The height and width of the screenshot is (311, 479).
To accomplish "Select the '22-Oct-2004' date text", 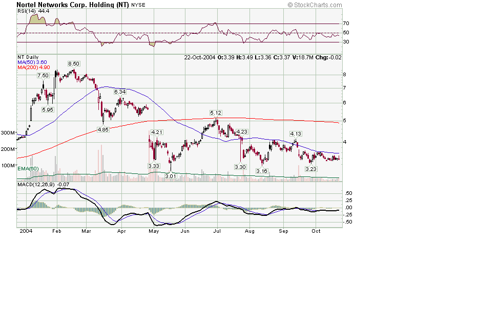I will 200,57.
